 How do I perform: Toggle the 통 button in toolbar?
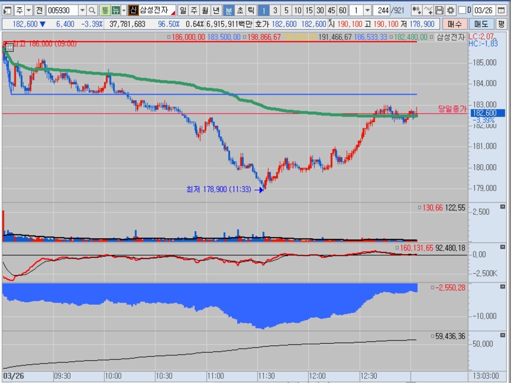pyautogui.click(x=105, y=10)
